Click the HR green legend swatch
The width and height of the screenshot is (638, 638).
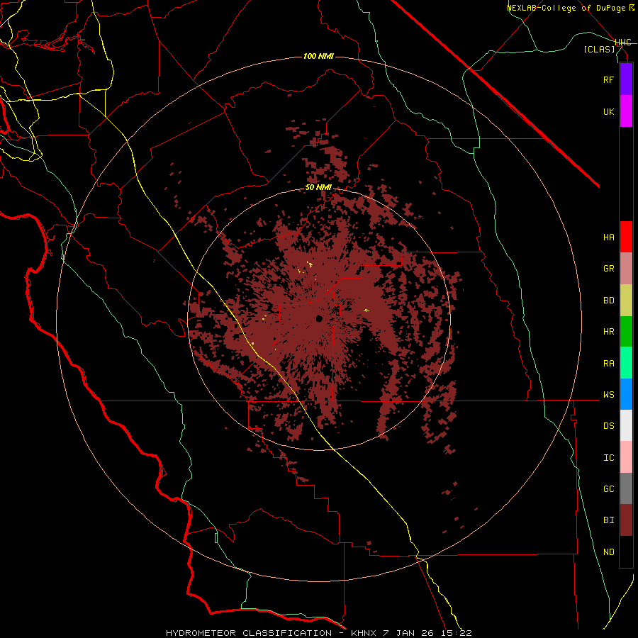(x=626, y=332)
